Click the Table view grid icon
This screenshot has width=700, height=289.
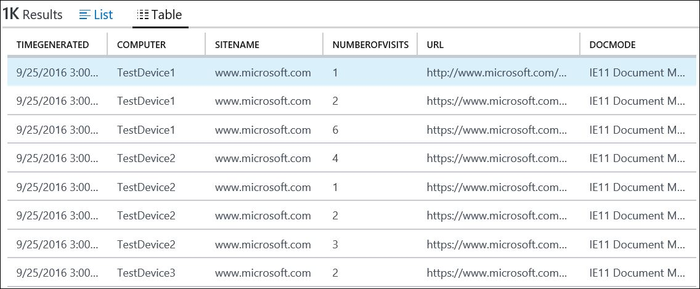pyautogui.click(x=142, y=15)
